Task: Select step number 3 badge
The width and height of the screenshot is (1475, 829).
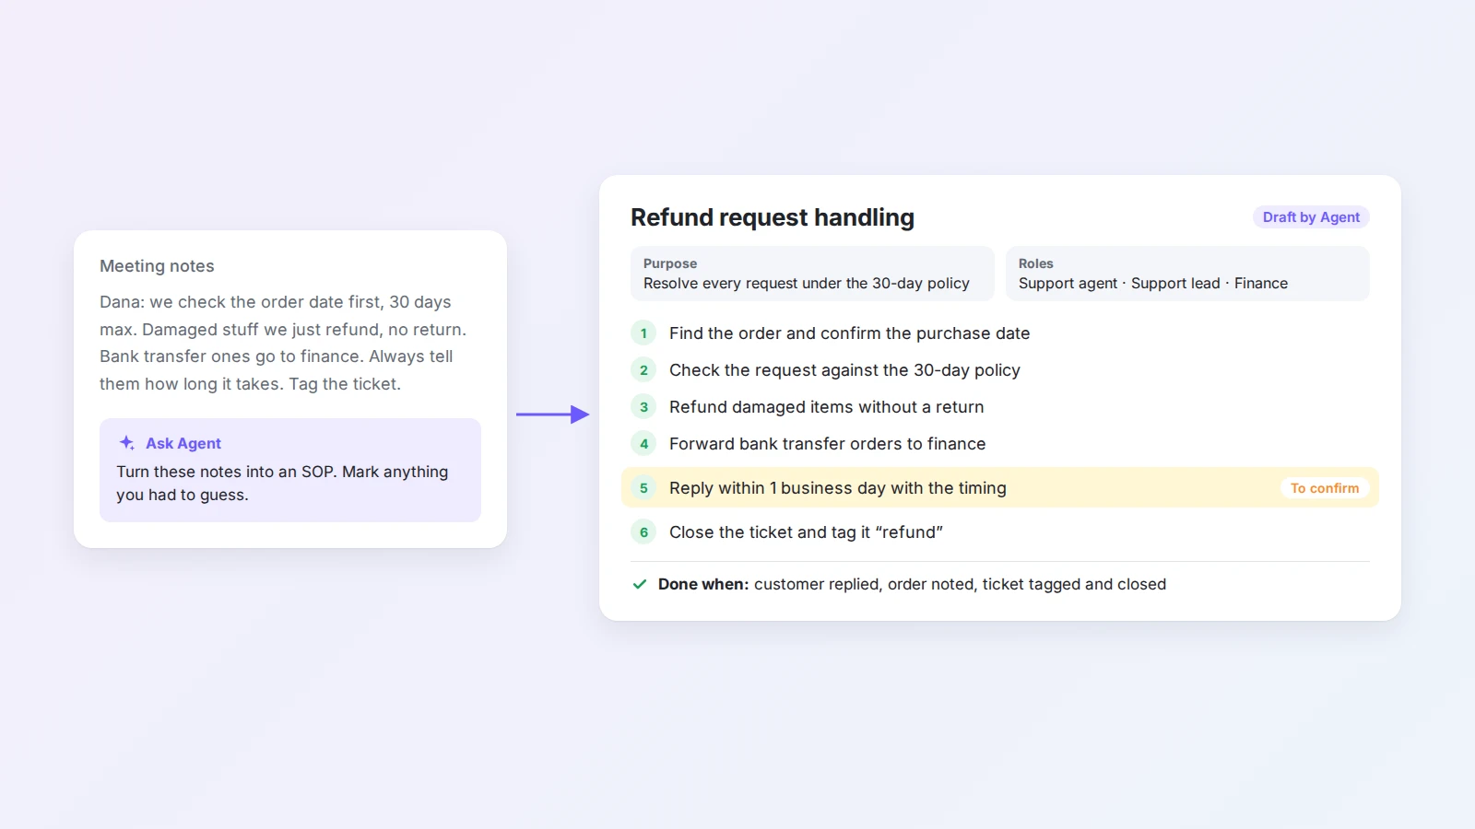Action: click(x=643, y=407)
